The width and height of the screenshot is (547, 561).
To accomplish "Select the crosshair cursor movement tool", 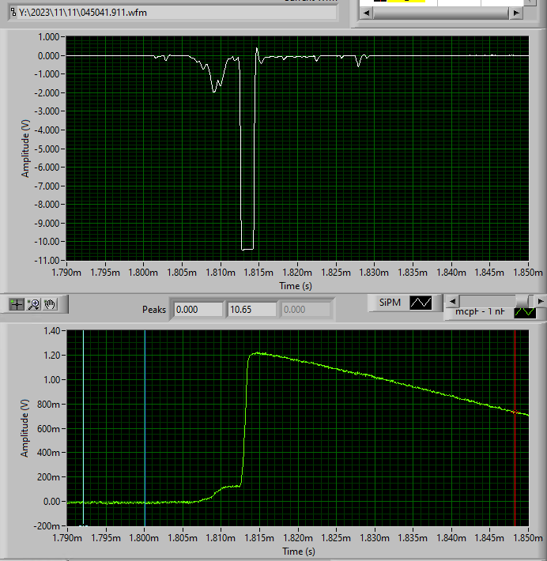I will [17, 304].
